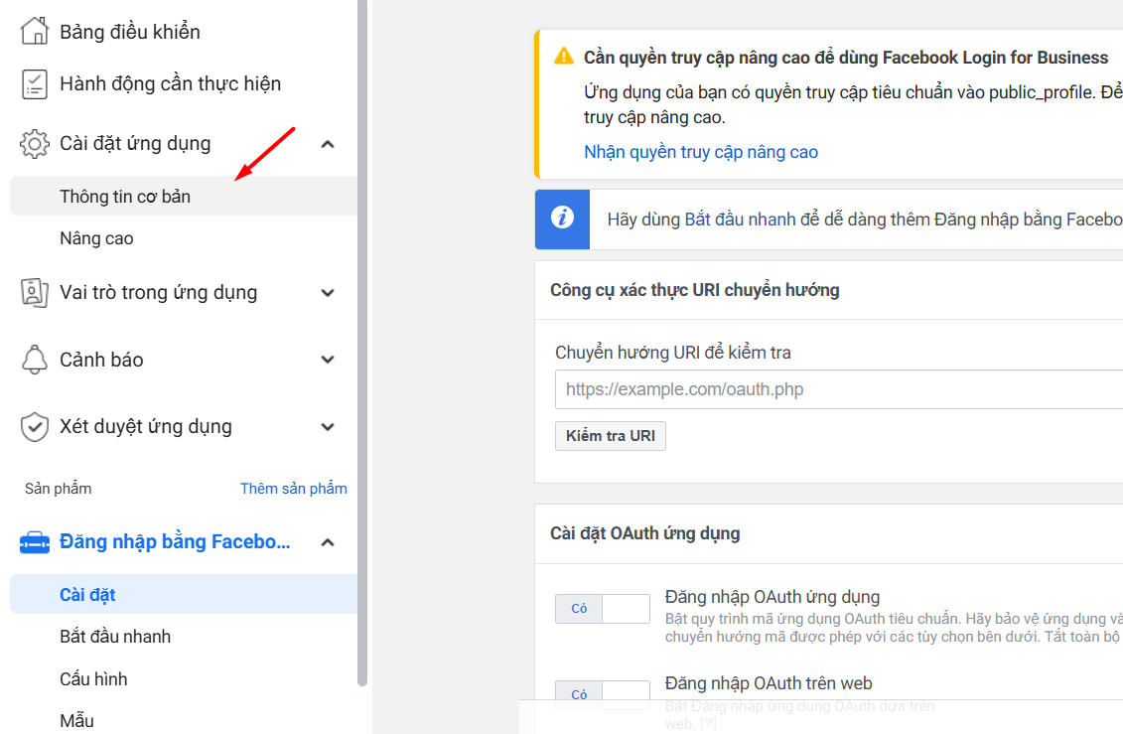1123x734 pixels.
Task: Click Nhận quyền truy cập nâng cao link
Action: coord(701,152)
